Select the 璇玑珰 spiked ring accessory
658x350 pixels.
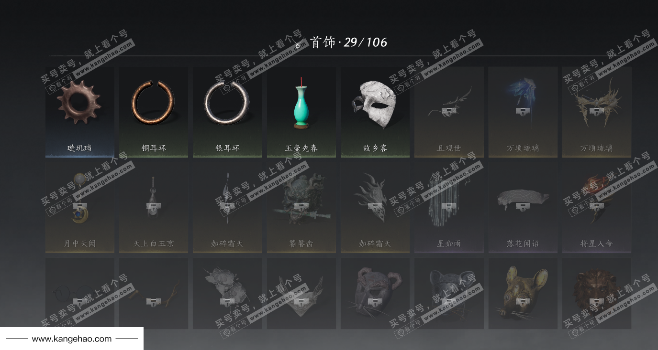click(x=80, y=112)
